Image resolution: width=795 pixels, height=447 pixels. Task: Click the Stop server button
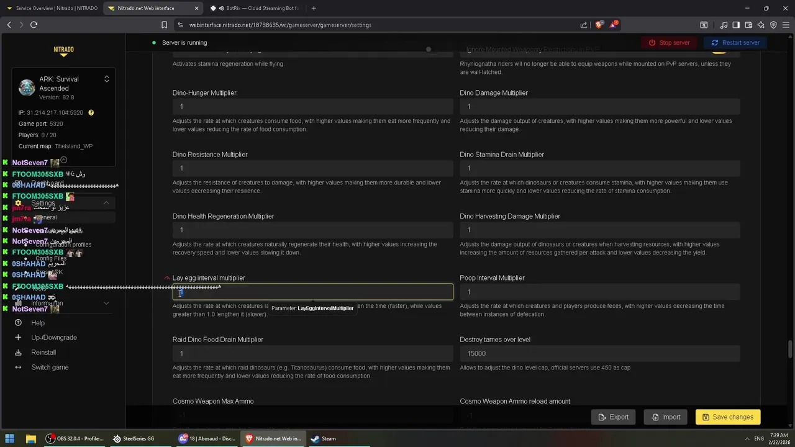[x=669, y=43]
